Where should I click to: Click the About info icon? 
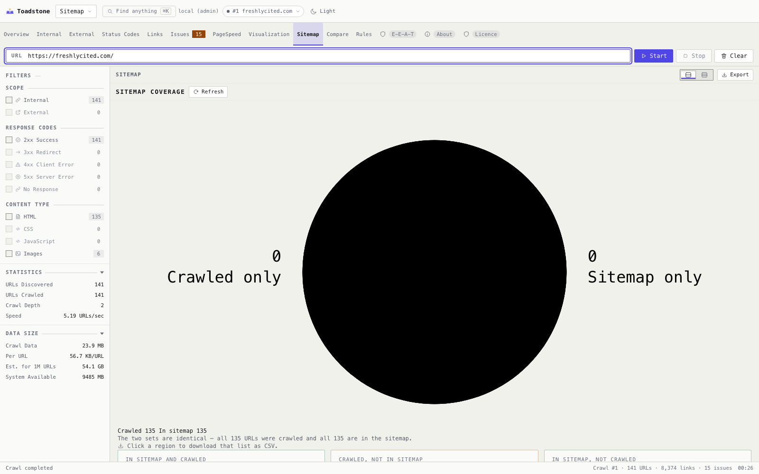pyautogui.click(x=427, y=34)
